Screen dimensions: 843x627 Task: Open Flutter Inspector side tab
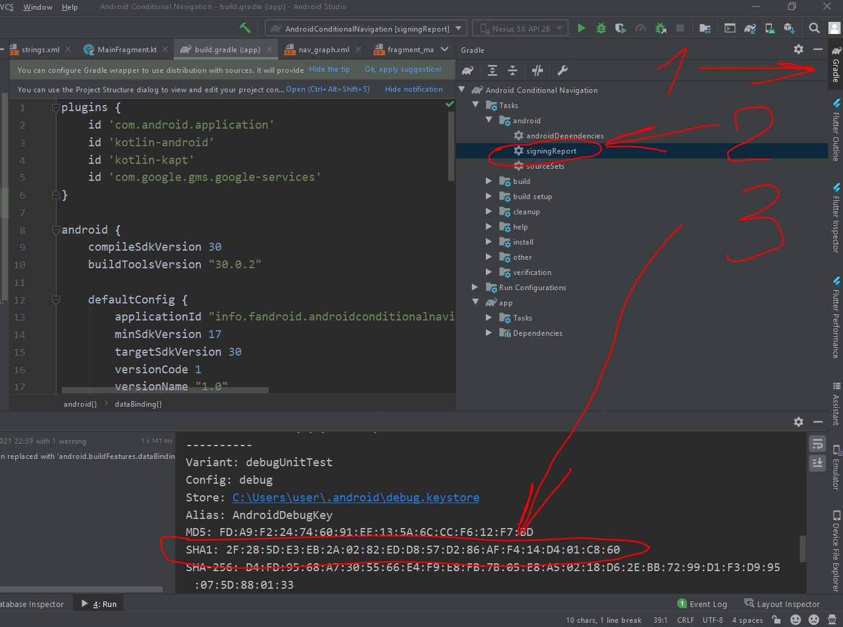836,219
